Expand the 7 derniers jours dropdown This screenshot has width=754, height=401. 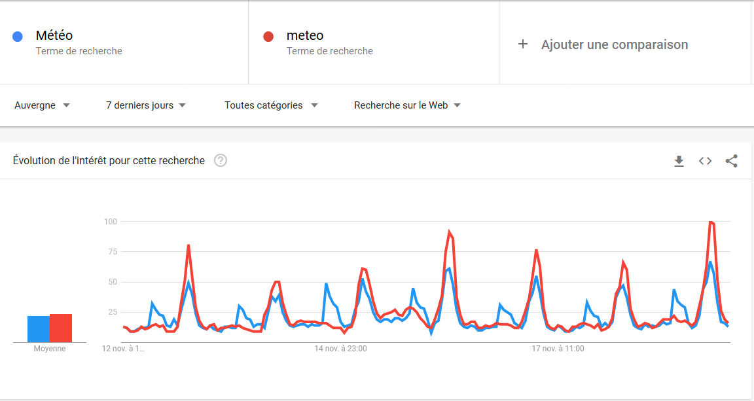tap(146, 105)
